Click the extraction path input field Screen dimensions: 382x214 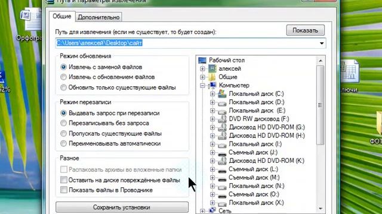pos(190,43)
